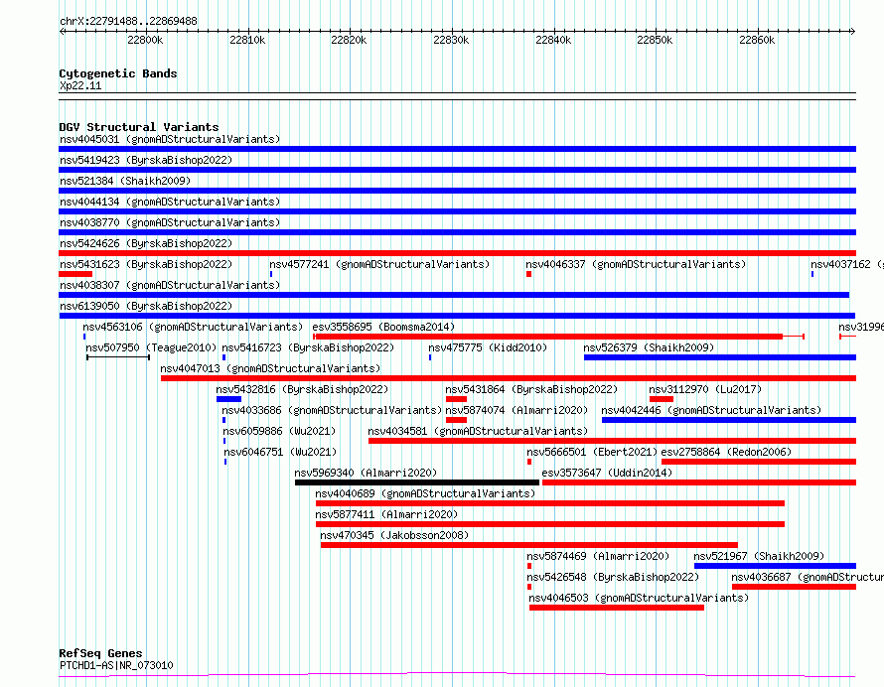This screenshot has height=687, width=884.
Task: Open nsv6046751 (Wu2021) label
Action: click(x=280, y=452)
